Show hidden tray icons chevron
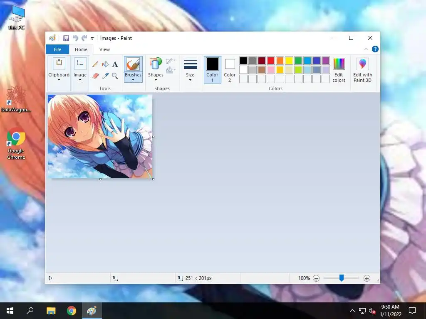Image resolution: width=426 pixels, height=319 pixels. (x=352, y=311)
